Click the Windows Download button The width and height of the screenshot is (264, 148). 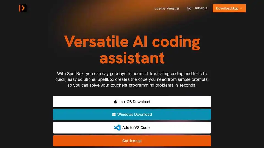132,115
